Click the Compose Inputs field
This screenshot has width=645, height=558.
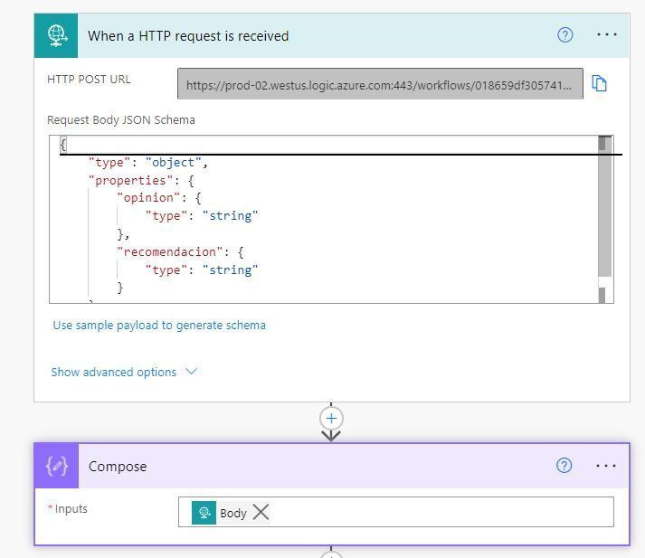click(x=395, y=512)
